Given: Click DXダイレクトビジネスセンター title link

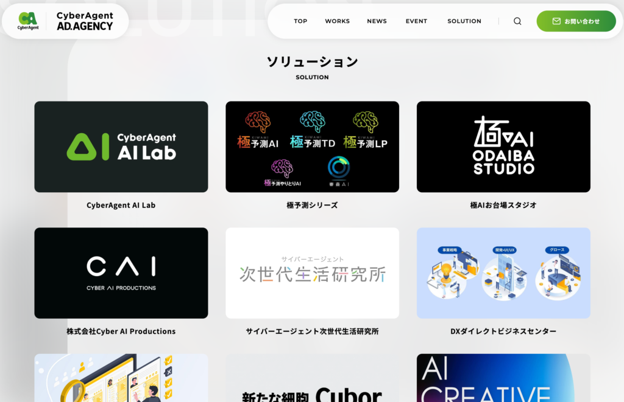Looking at the screenshot, I should pos(503,331).
